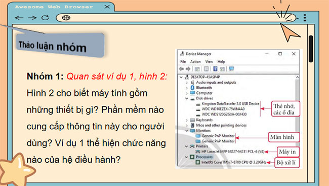Select WDC WDS120G2G0A-00JH30 drive
The width and height of the screenshot is (329, 186).
tap(224, 115)
